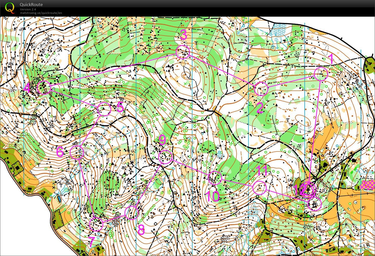Viewport: 375px width, 256px height.
Task: Select control circle 2 on the map
Action: 261,89
